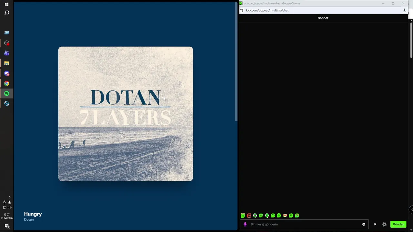Viewport: 413px width, 232px height.
Task: Open the Windows Start menu
Action: coord(6,4)
